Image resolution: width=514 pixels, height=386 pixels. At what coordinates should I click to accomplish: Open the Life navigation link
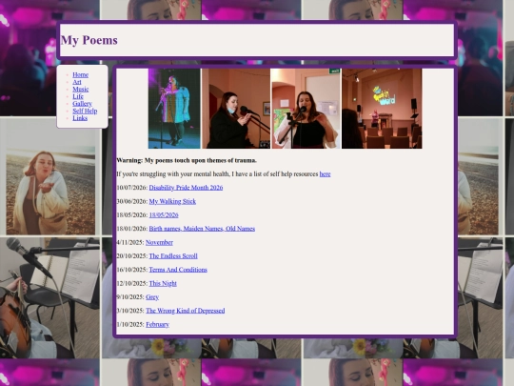(78, 96)
